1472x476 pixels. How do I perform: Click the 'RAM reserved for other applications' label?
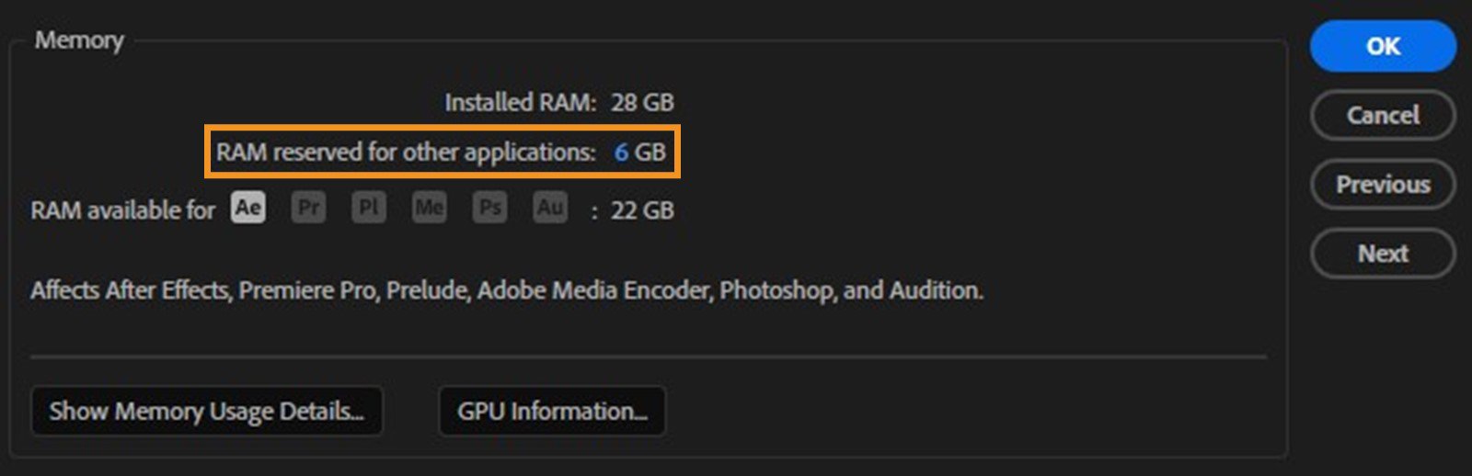click(406, 152)
